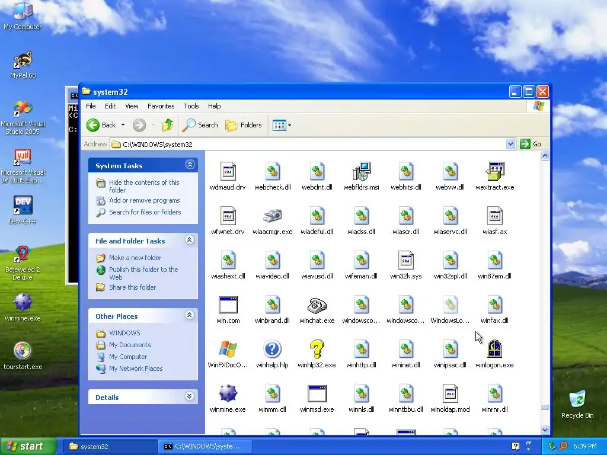Select the winoldap.mod file icon
Image resolution: width=607 pixels, height=455 pixels.
451,393
